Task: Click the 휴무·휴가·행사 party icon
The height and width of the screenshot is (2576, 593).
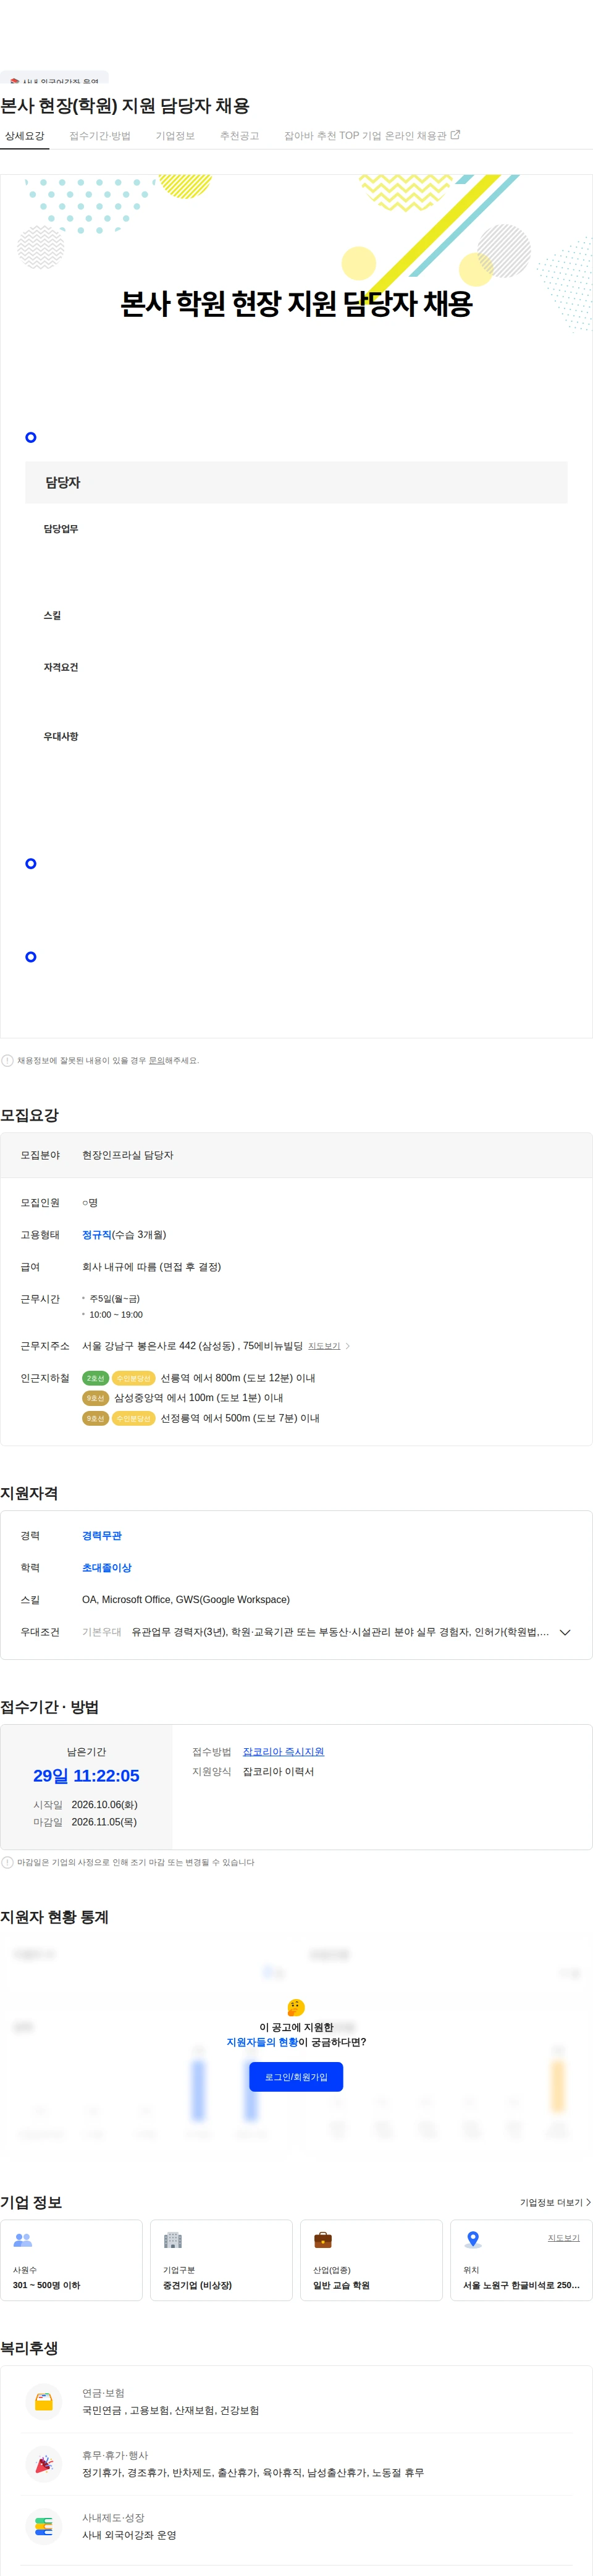Action: click(x=44, y=2464)
